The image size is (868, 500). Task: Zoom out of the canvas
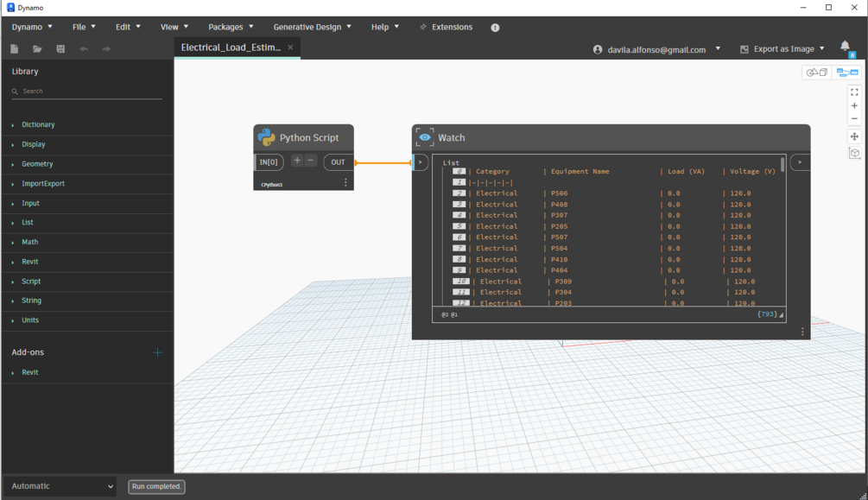click(854, 118)
